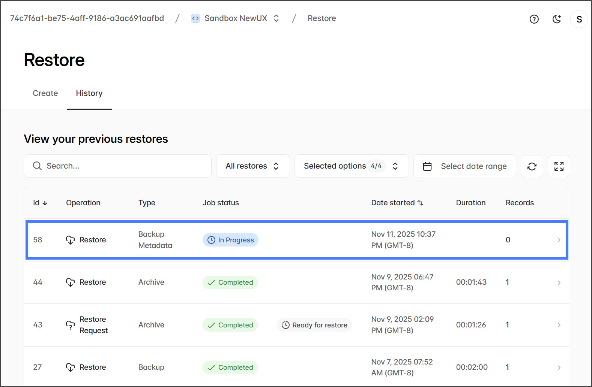592x387 pixels.
Task: Click the Search restores input field
Action: [x=117, y=166]
